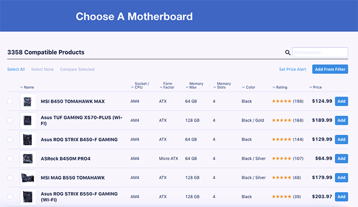Open the MSI B450 TOMAHAWK MAX product name
This screenshot has width=358, height=207.
click(x=73, y=101)
